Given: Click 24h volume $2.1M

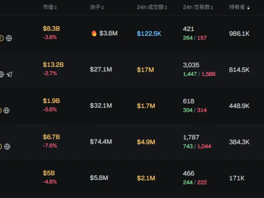Looking at the screenshot, I should (146, 178).
